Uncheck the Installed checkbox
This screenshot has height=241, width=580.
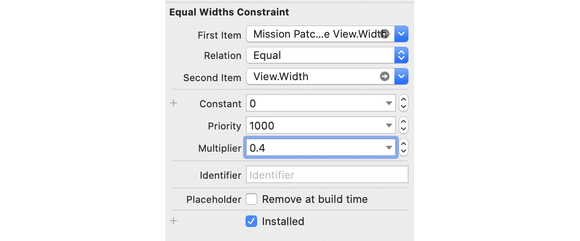pyautogui.click(x=251, y=221)
